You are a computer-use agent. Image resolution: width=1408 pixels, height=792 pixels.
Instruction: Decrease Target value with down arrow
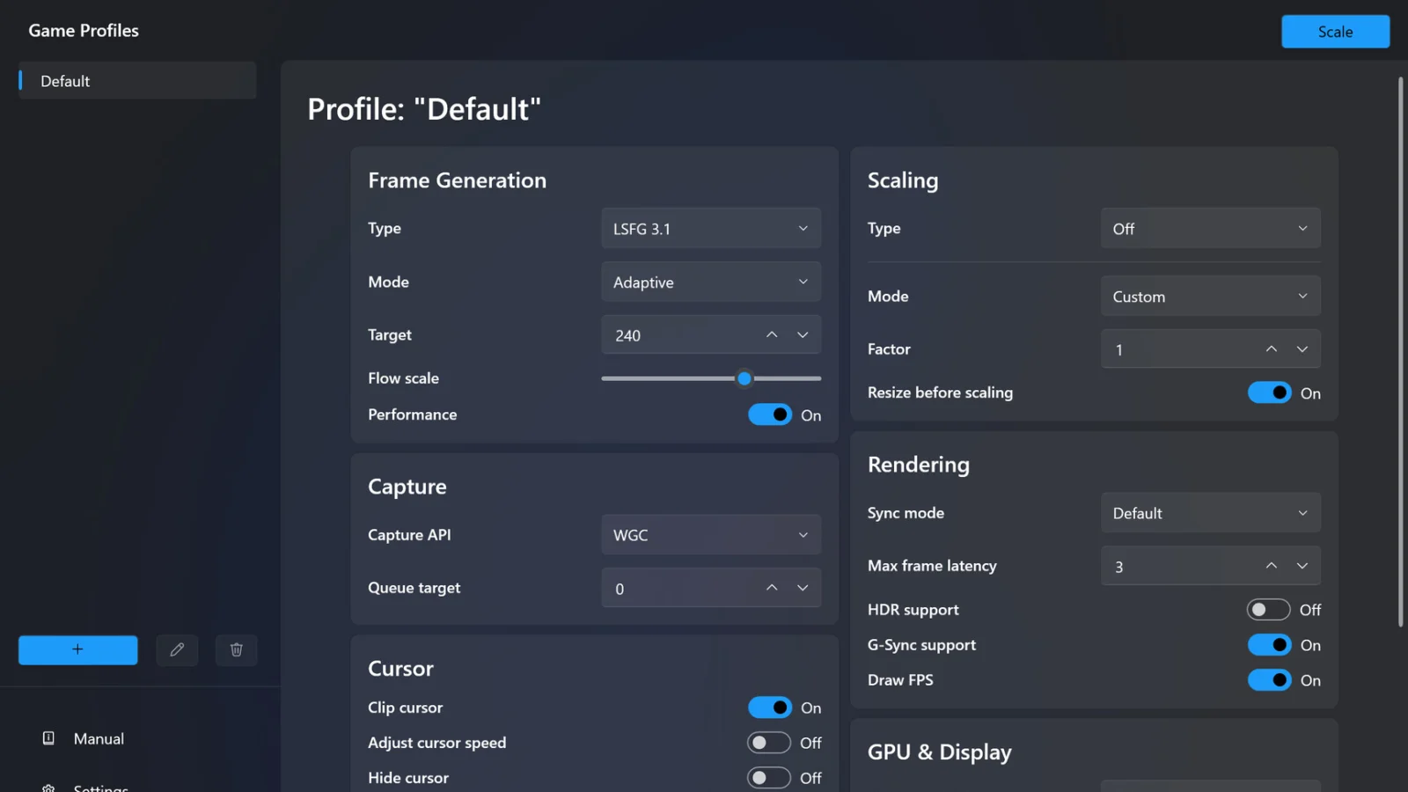(x=803, y=334)
